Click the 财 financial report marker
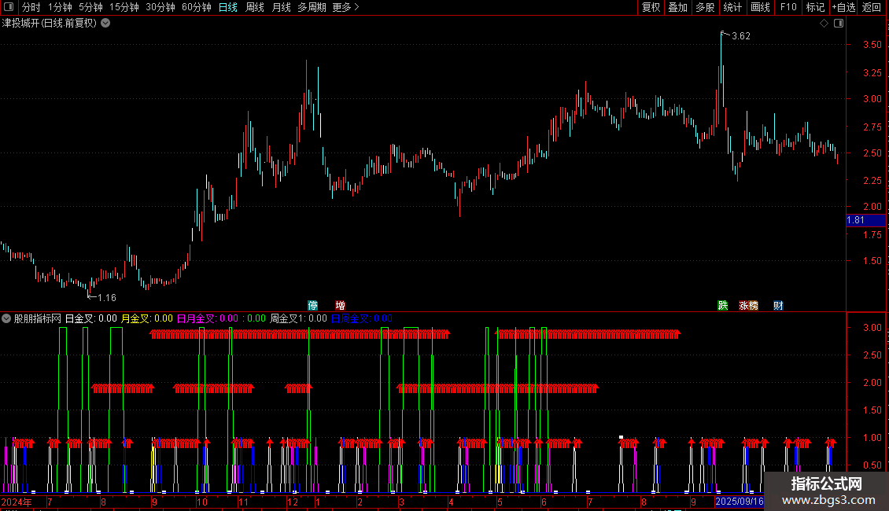The height and width of the screenshot is (511, 889). (778, 305)
